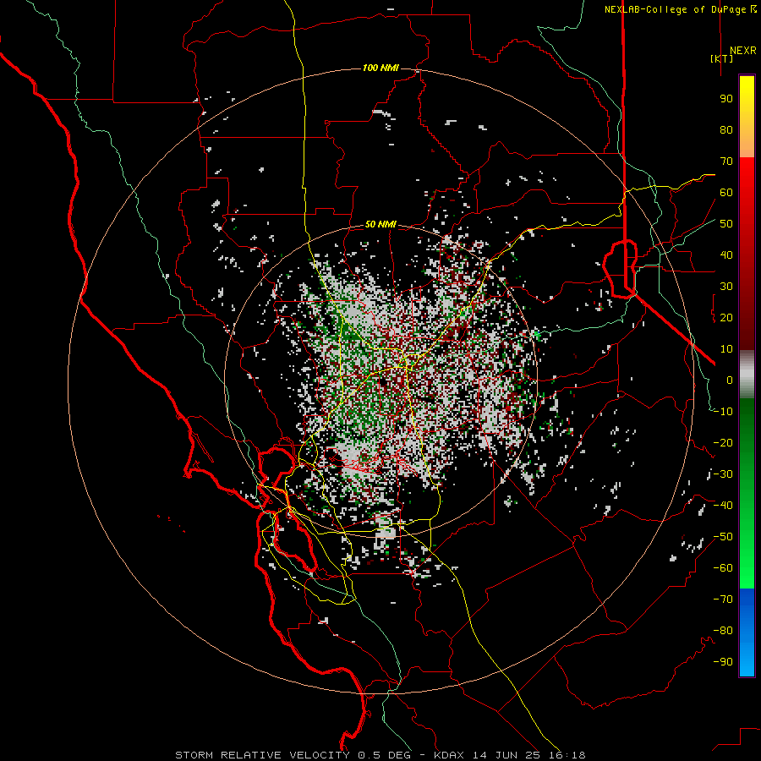Viewport: 761px width, 761px height.
Task: Click the blue bottom segment of the velocity scale
Action: click(747, 632)
